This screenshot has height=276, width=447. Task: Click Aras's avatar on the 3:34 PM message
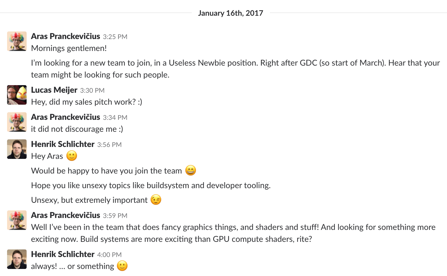coord(17,122)
